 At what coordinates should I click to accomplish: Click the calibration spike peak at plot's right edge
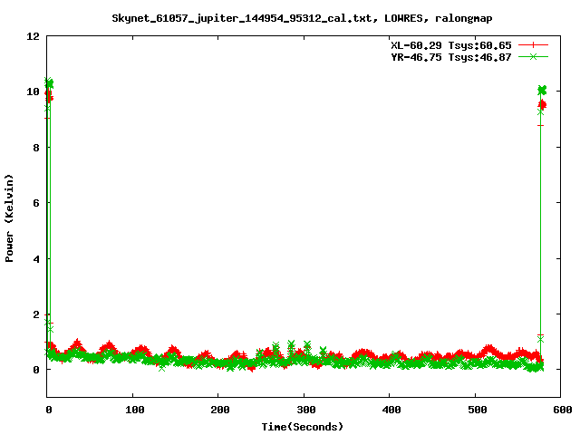pos(542,91)
